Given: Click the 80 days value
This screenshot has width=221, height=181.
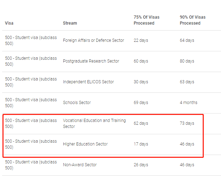Looking at the screenshot, I should (x=187, y=61).
